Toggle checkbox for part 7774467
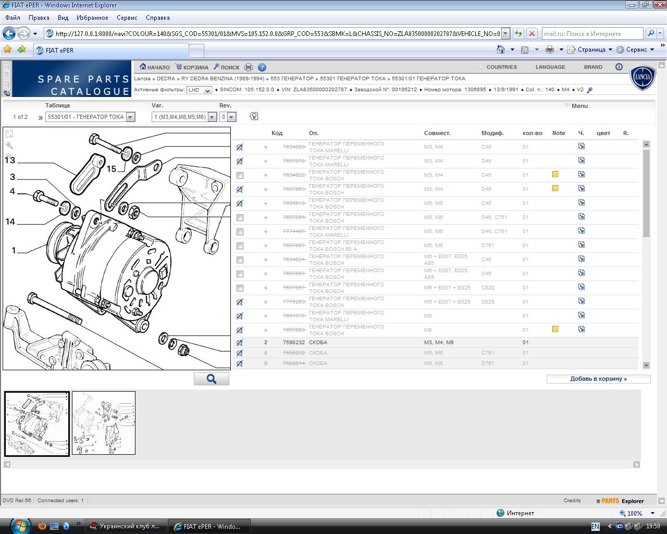The height and width of the screenshot is (534, 667). pyautogui.click(x=240, y=232)
